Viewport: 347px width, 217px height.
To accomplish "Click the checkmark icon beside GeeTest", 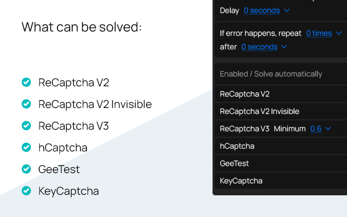I will 25,169.
